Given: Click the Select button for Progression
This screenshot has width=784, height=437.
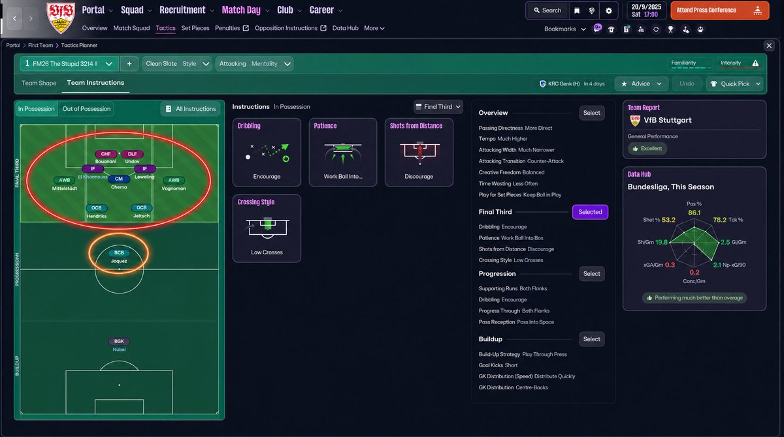Looking at the screenshot, I should click(x=591, y=274).
